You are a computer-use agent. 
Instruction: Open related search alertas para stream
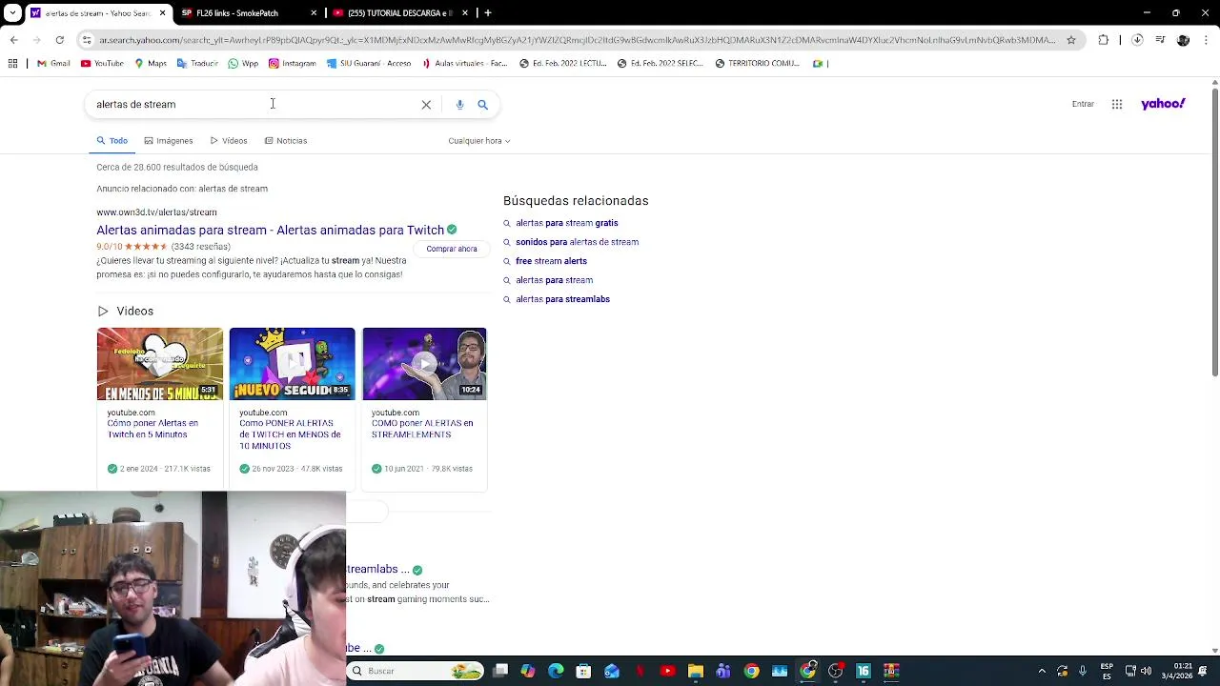554,280
